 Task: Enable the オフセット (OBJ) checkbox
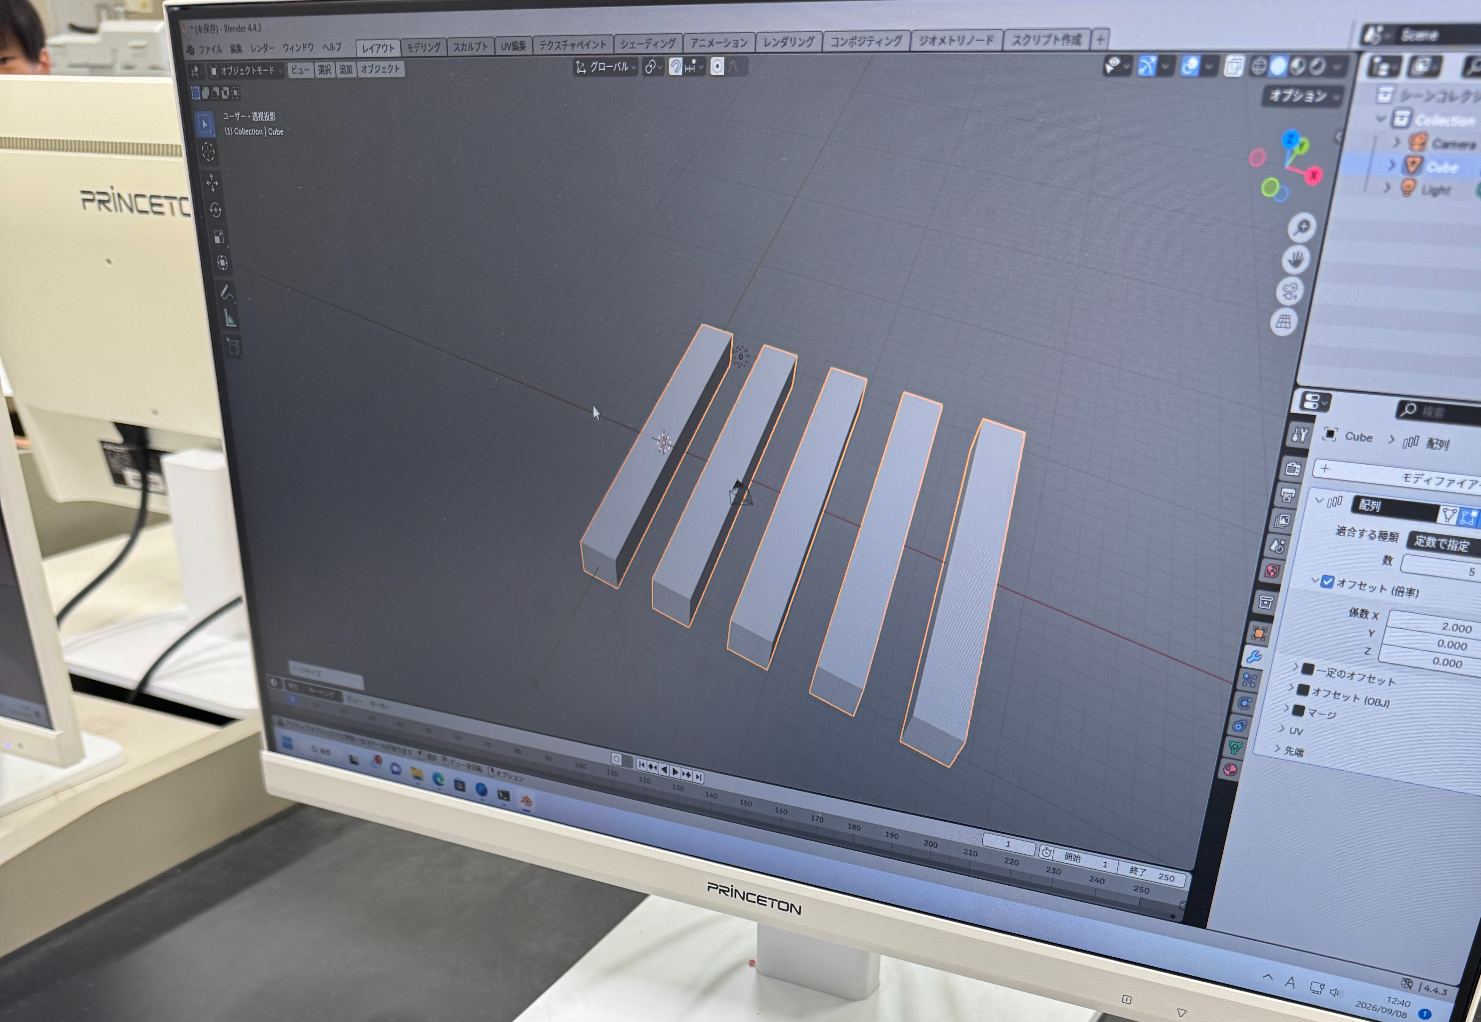pyautogui.click(x=1303, y=690)
